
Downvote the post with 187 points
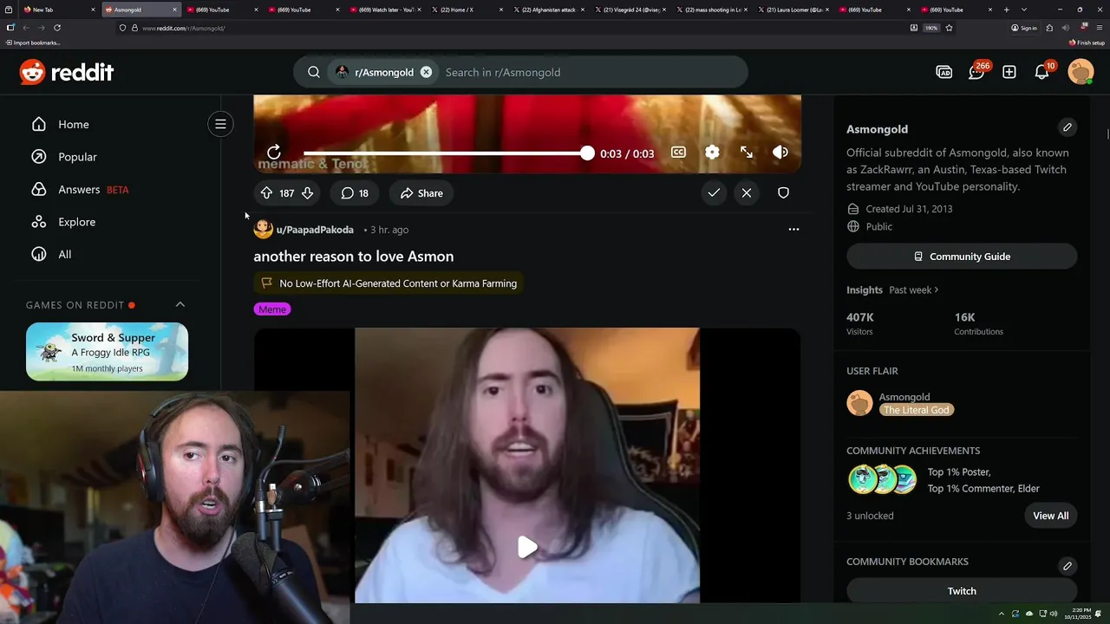[307, 193]
